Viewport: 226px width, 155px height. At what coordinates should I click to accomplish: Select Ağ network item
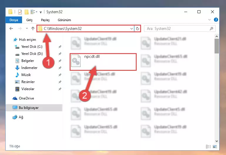tap(21, 117)
